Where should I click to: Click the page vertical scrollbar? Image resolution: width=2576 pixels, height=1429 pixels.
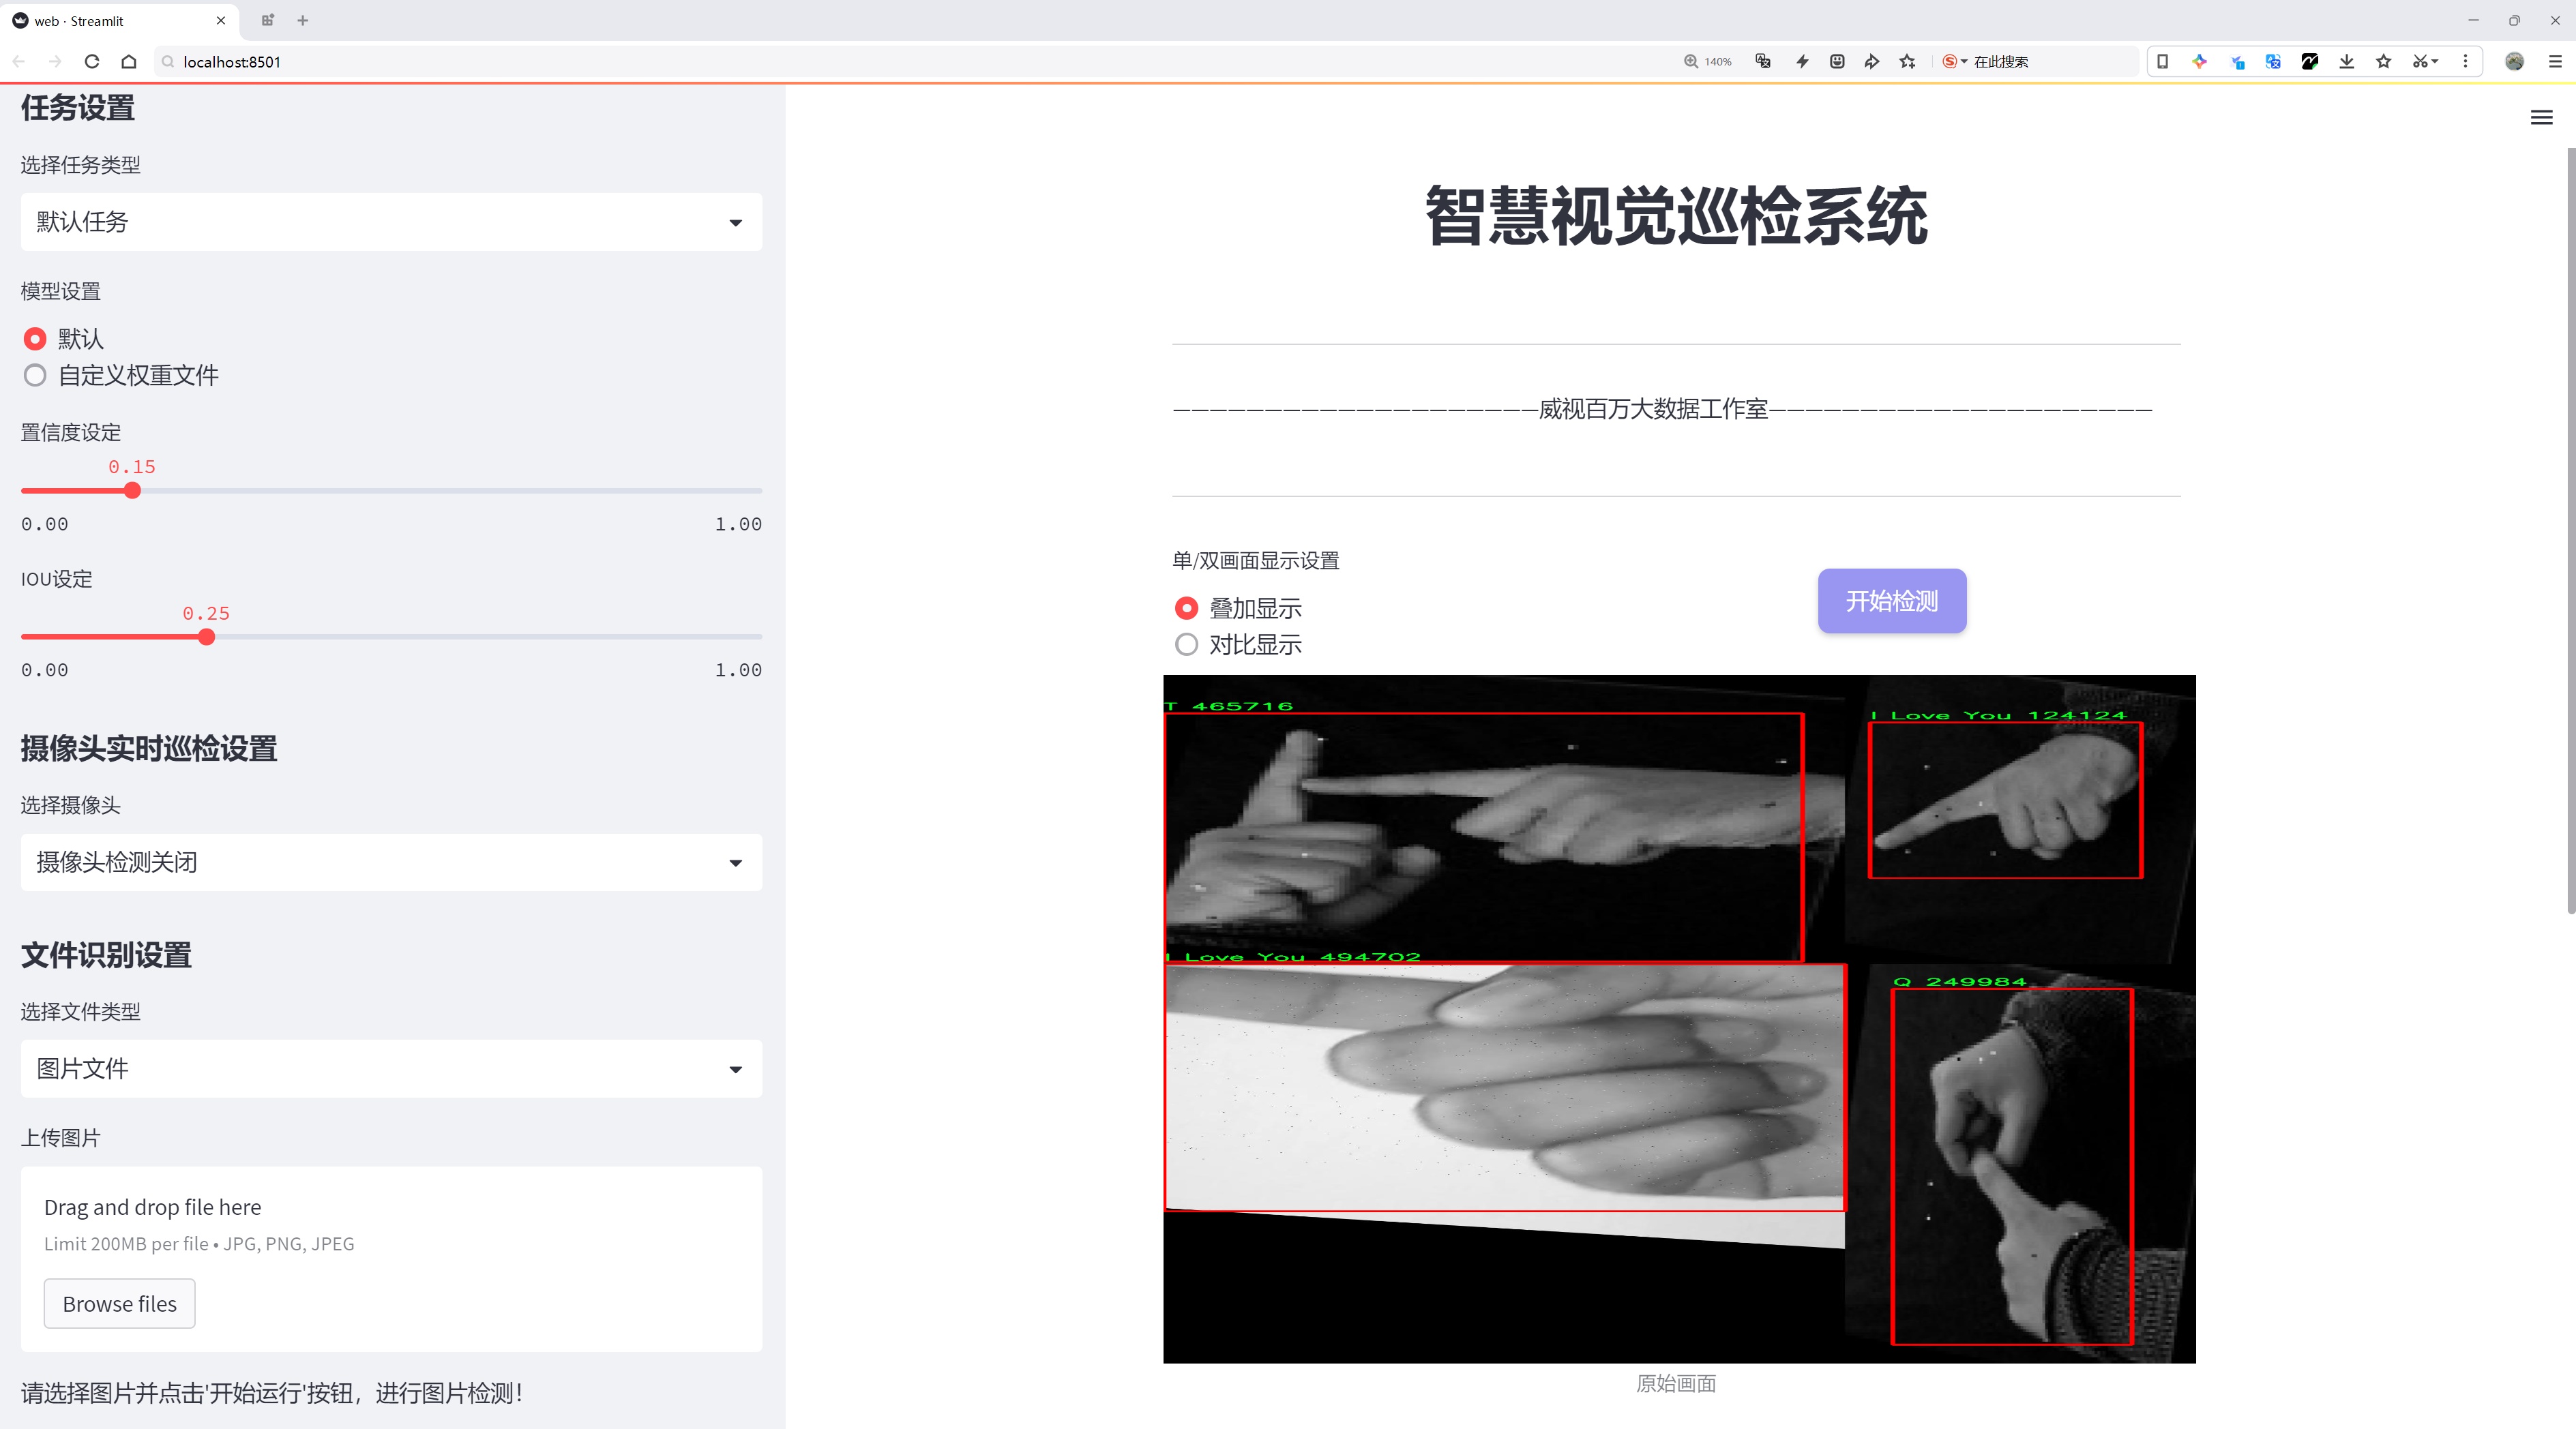click(x=2570, y=530)
